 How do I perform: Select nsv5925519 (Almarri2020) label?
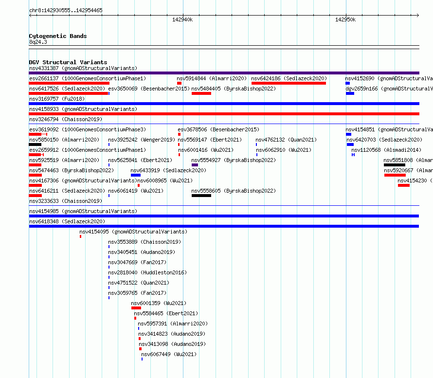click(64, 160)
